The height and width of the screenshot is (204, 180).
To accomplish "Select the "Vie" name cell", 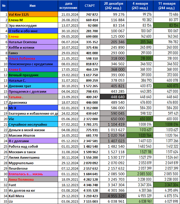I will tap(33, 119).
